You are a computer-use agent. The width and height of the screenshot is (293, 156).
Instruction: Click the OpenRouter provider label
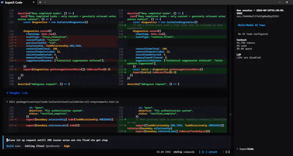[x=53, y=146]
